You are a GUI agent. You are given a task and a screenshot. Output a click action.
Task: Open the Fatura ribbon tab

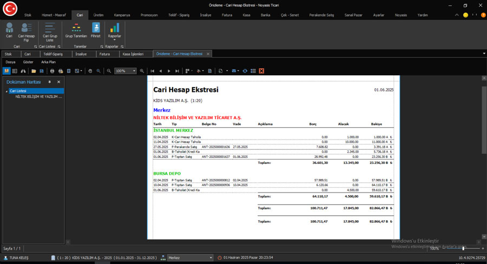click(x=227, y=15)
